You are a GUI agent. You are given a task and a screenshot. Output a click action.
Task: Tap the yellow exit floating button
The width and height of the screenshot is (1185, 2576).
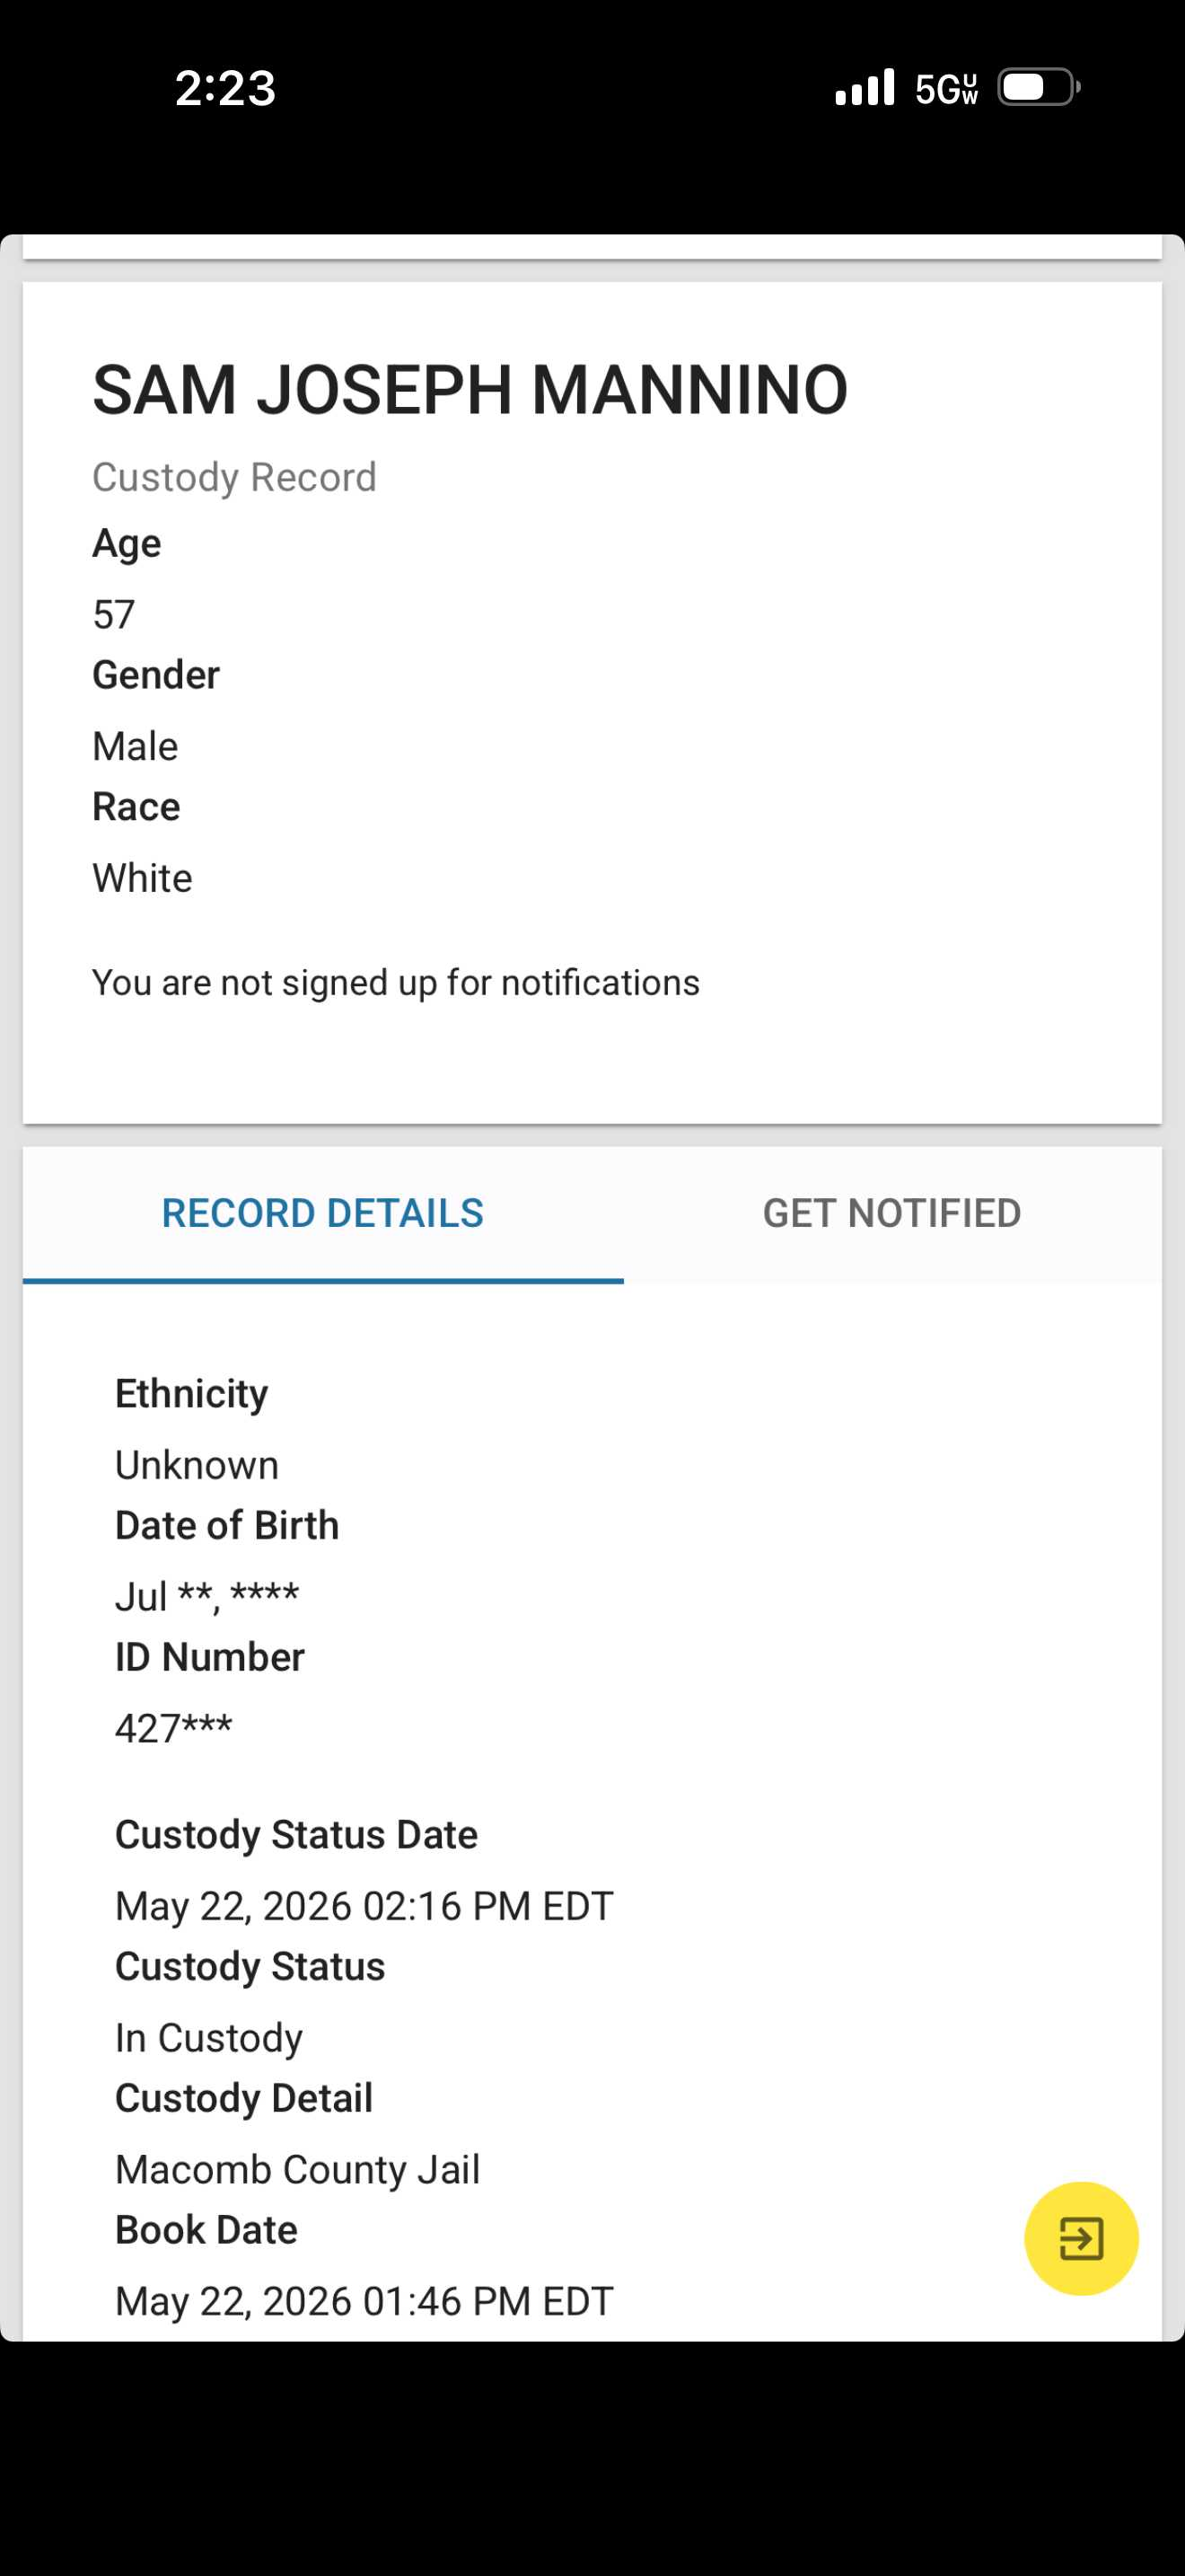(x=1081, y=2238)
